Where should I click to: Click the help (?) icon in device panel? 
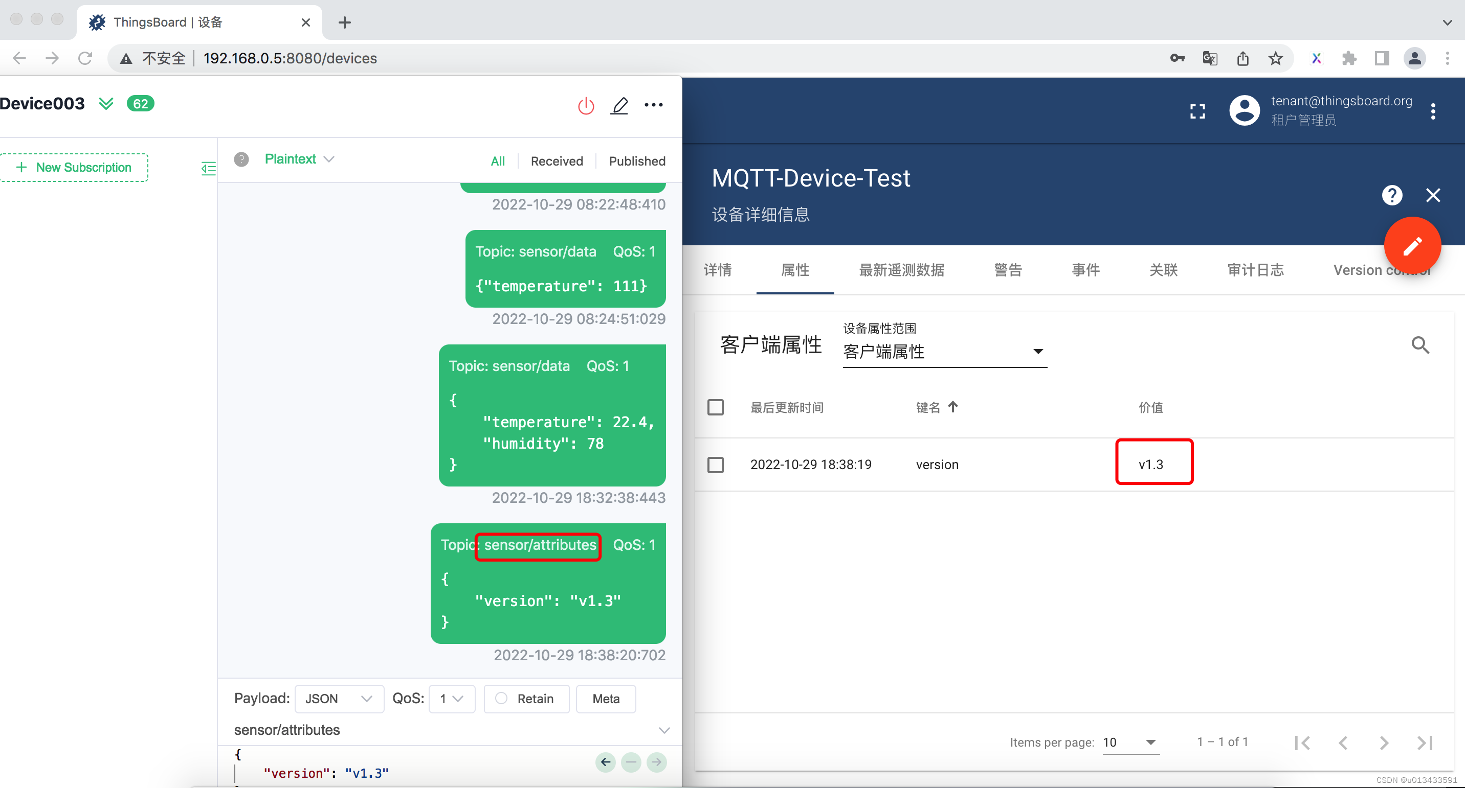pyautogui.click(x=1392, y=195)
